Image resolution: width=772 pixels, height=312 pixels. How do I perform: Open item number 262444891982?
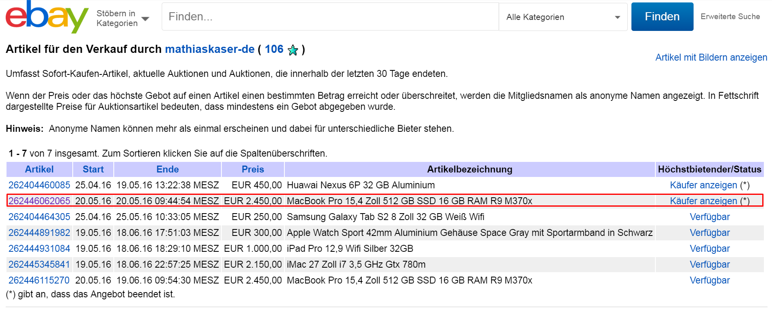[39, 233]
